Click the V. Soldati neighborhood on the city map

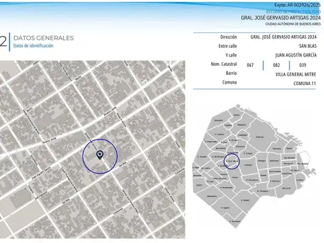(x=245, y=200)
